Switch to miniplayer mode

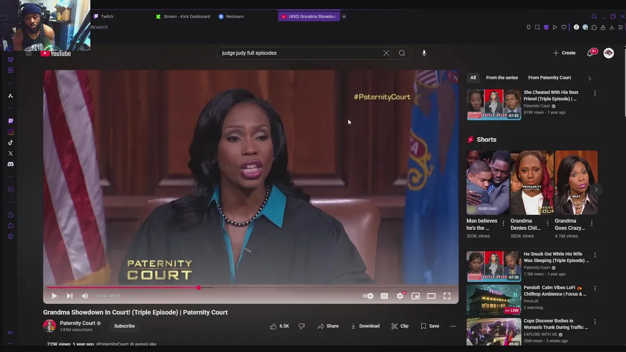pos(416,296)
